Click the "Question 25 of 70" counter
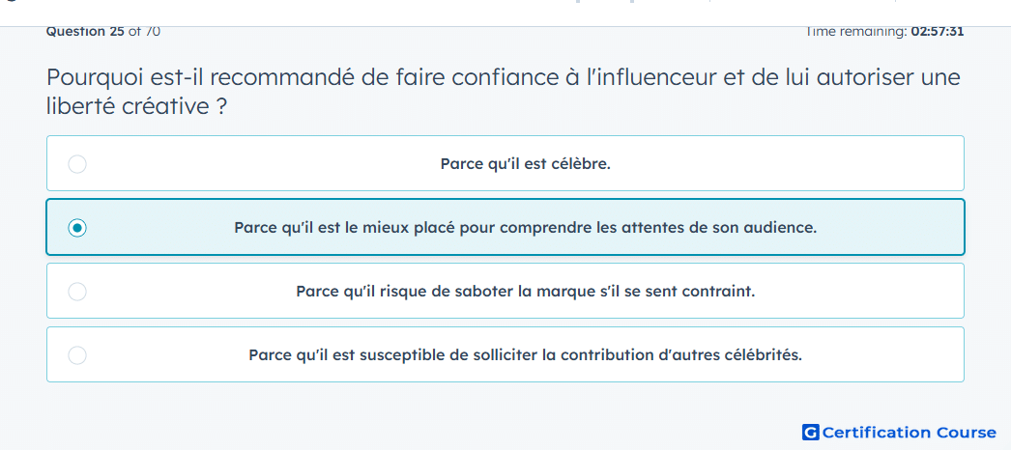 click(103, 32)
